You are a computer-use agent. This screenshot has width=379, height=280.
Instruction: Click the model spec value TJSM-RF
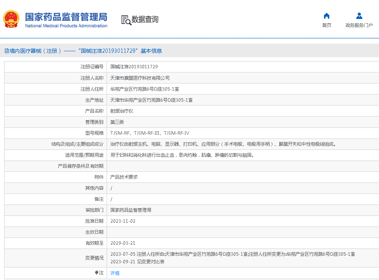(120, 133)
